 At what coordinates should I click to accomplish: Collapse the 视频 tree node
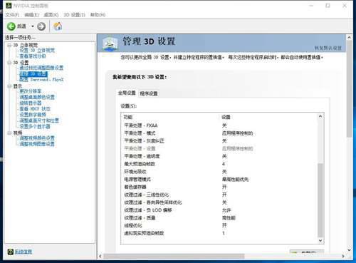point(9,133)
